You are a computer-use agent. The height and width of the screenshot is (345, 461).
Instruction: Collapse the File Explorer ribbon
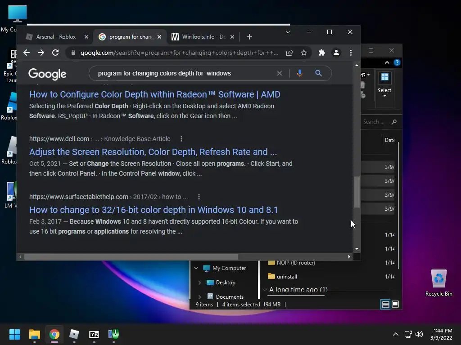387,62
